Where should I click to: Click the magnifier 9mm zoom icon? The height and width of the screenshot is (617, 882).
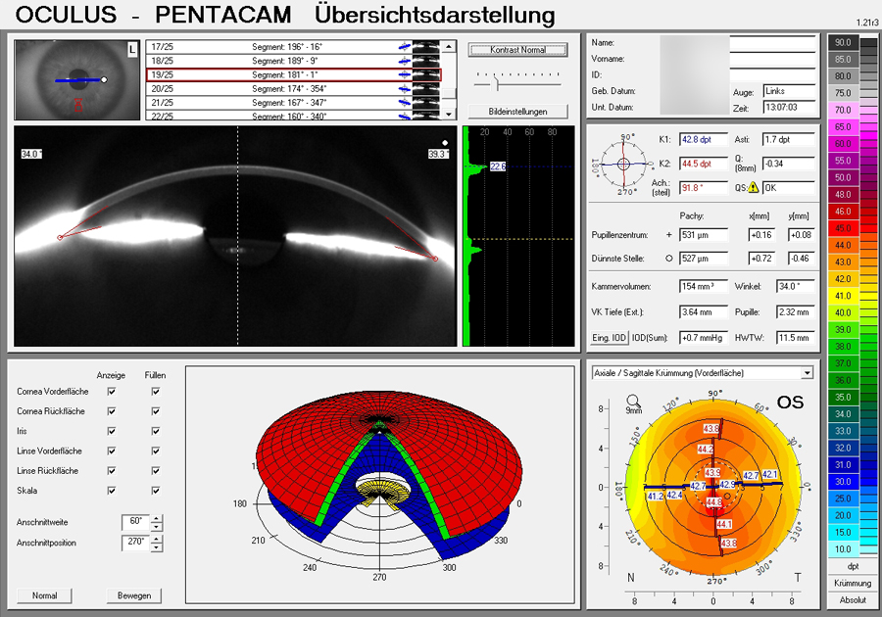633,403
